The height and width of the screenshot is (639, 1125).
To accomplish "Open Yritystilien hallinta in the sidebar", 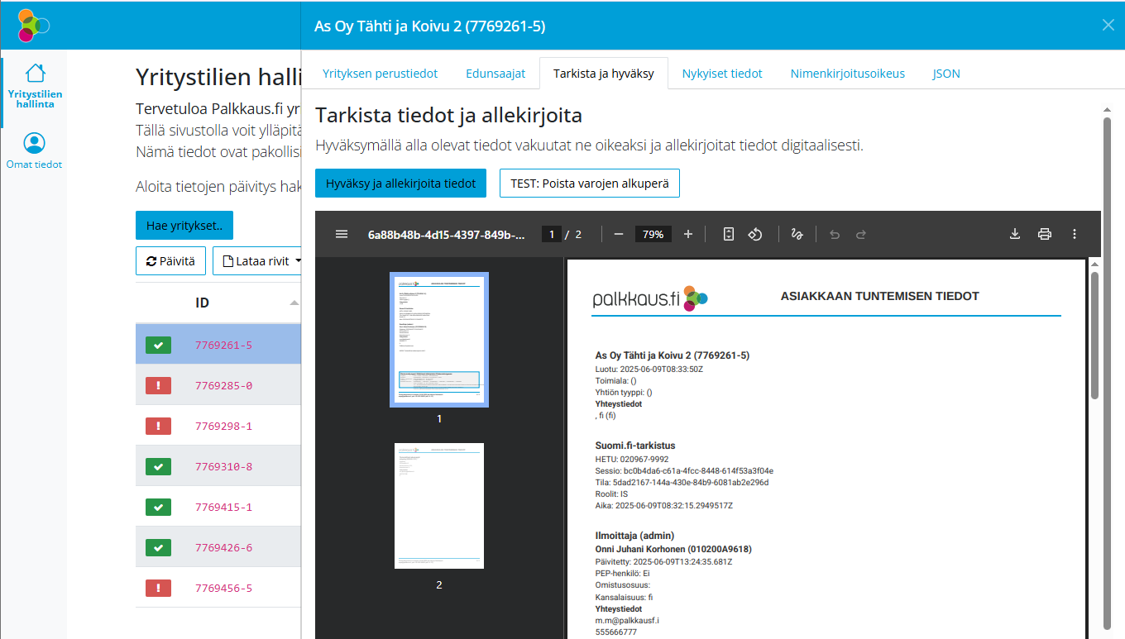I will click(x=35, y=86).
